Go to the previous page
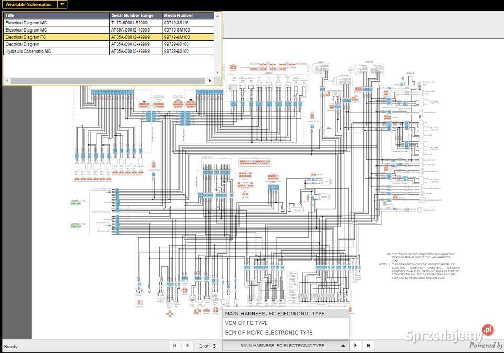This screenshot has height=353, width=504. point(187,346)
